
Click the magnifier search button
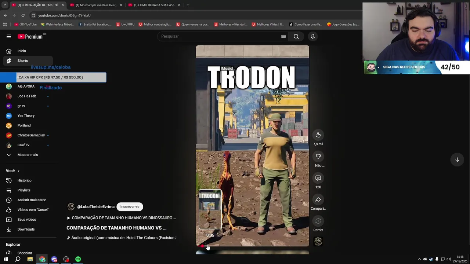click(x=296, y=36)
